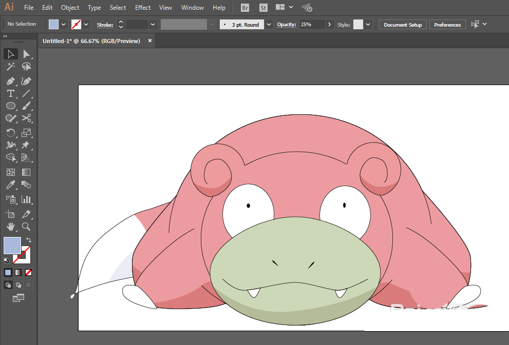Enable Draw Normal mode
Viewport: 509px width, 345px height.
point(8,285)
